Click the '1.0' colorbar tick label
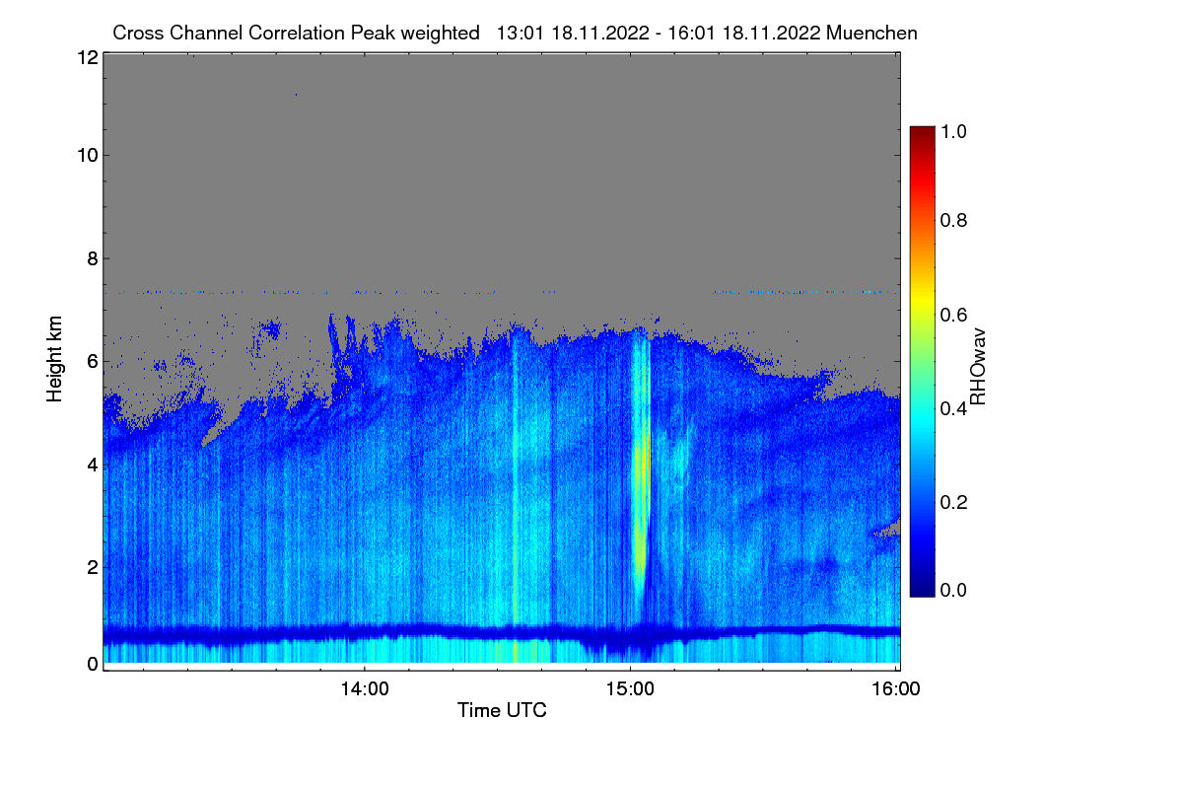Image resolution: width=1183 pixels, height=789 pixels. pos(952,130)
